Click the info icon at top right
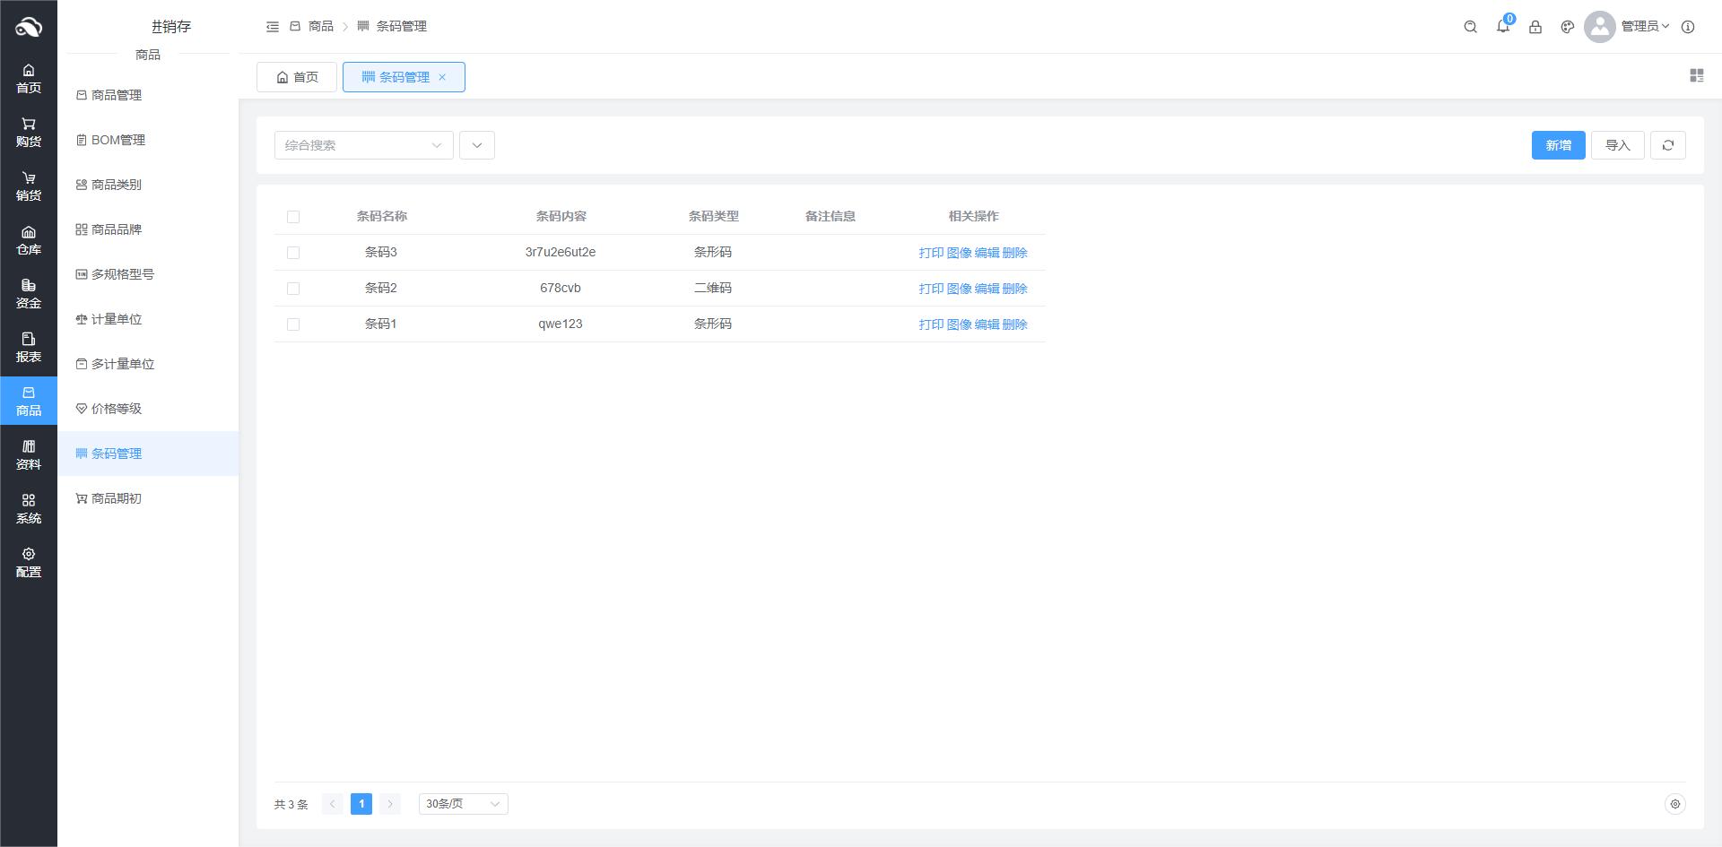This screenshot has width=1722, height=847. coord(1687,27)
